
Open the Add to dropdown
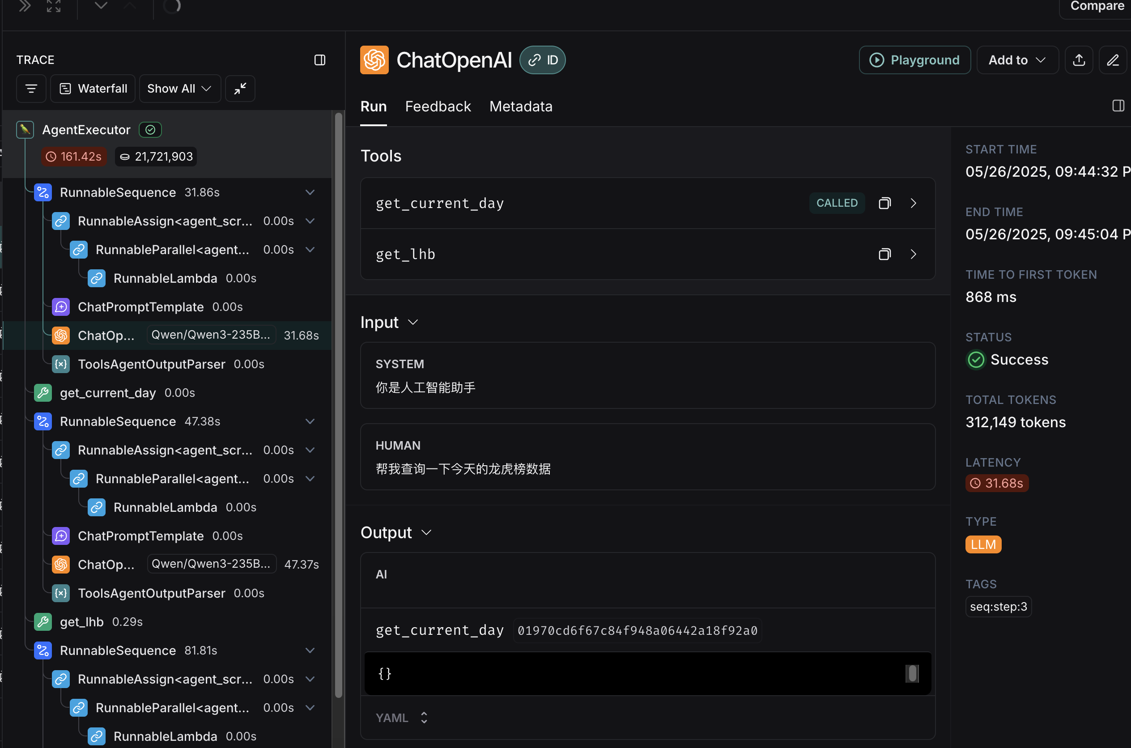tap(1017, 60)
